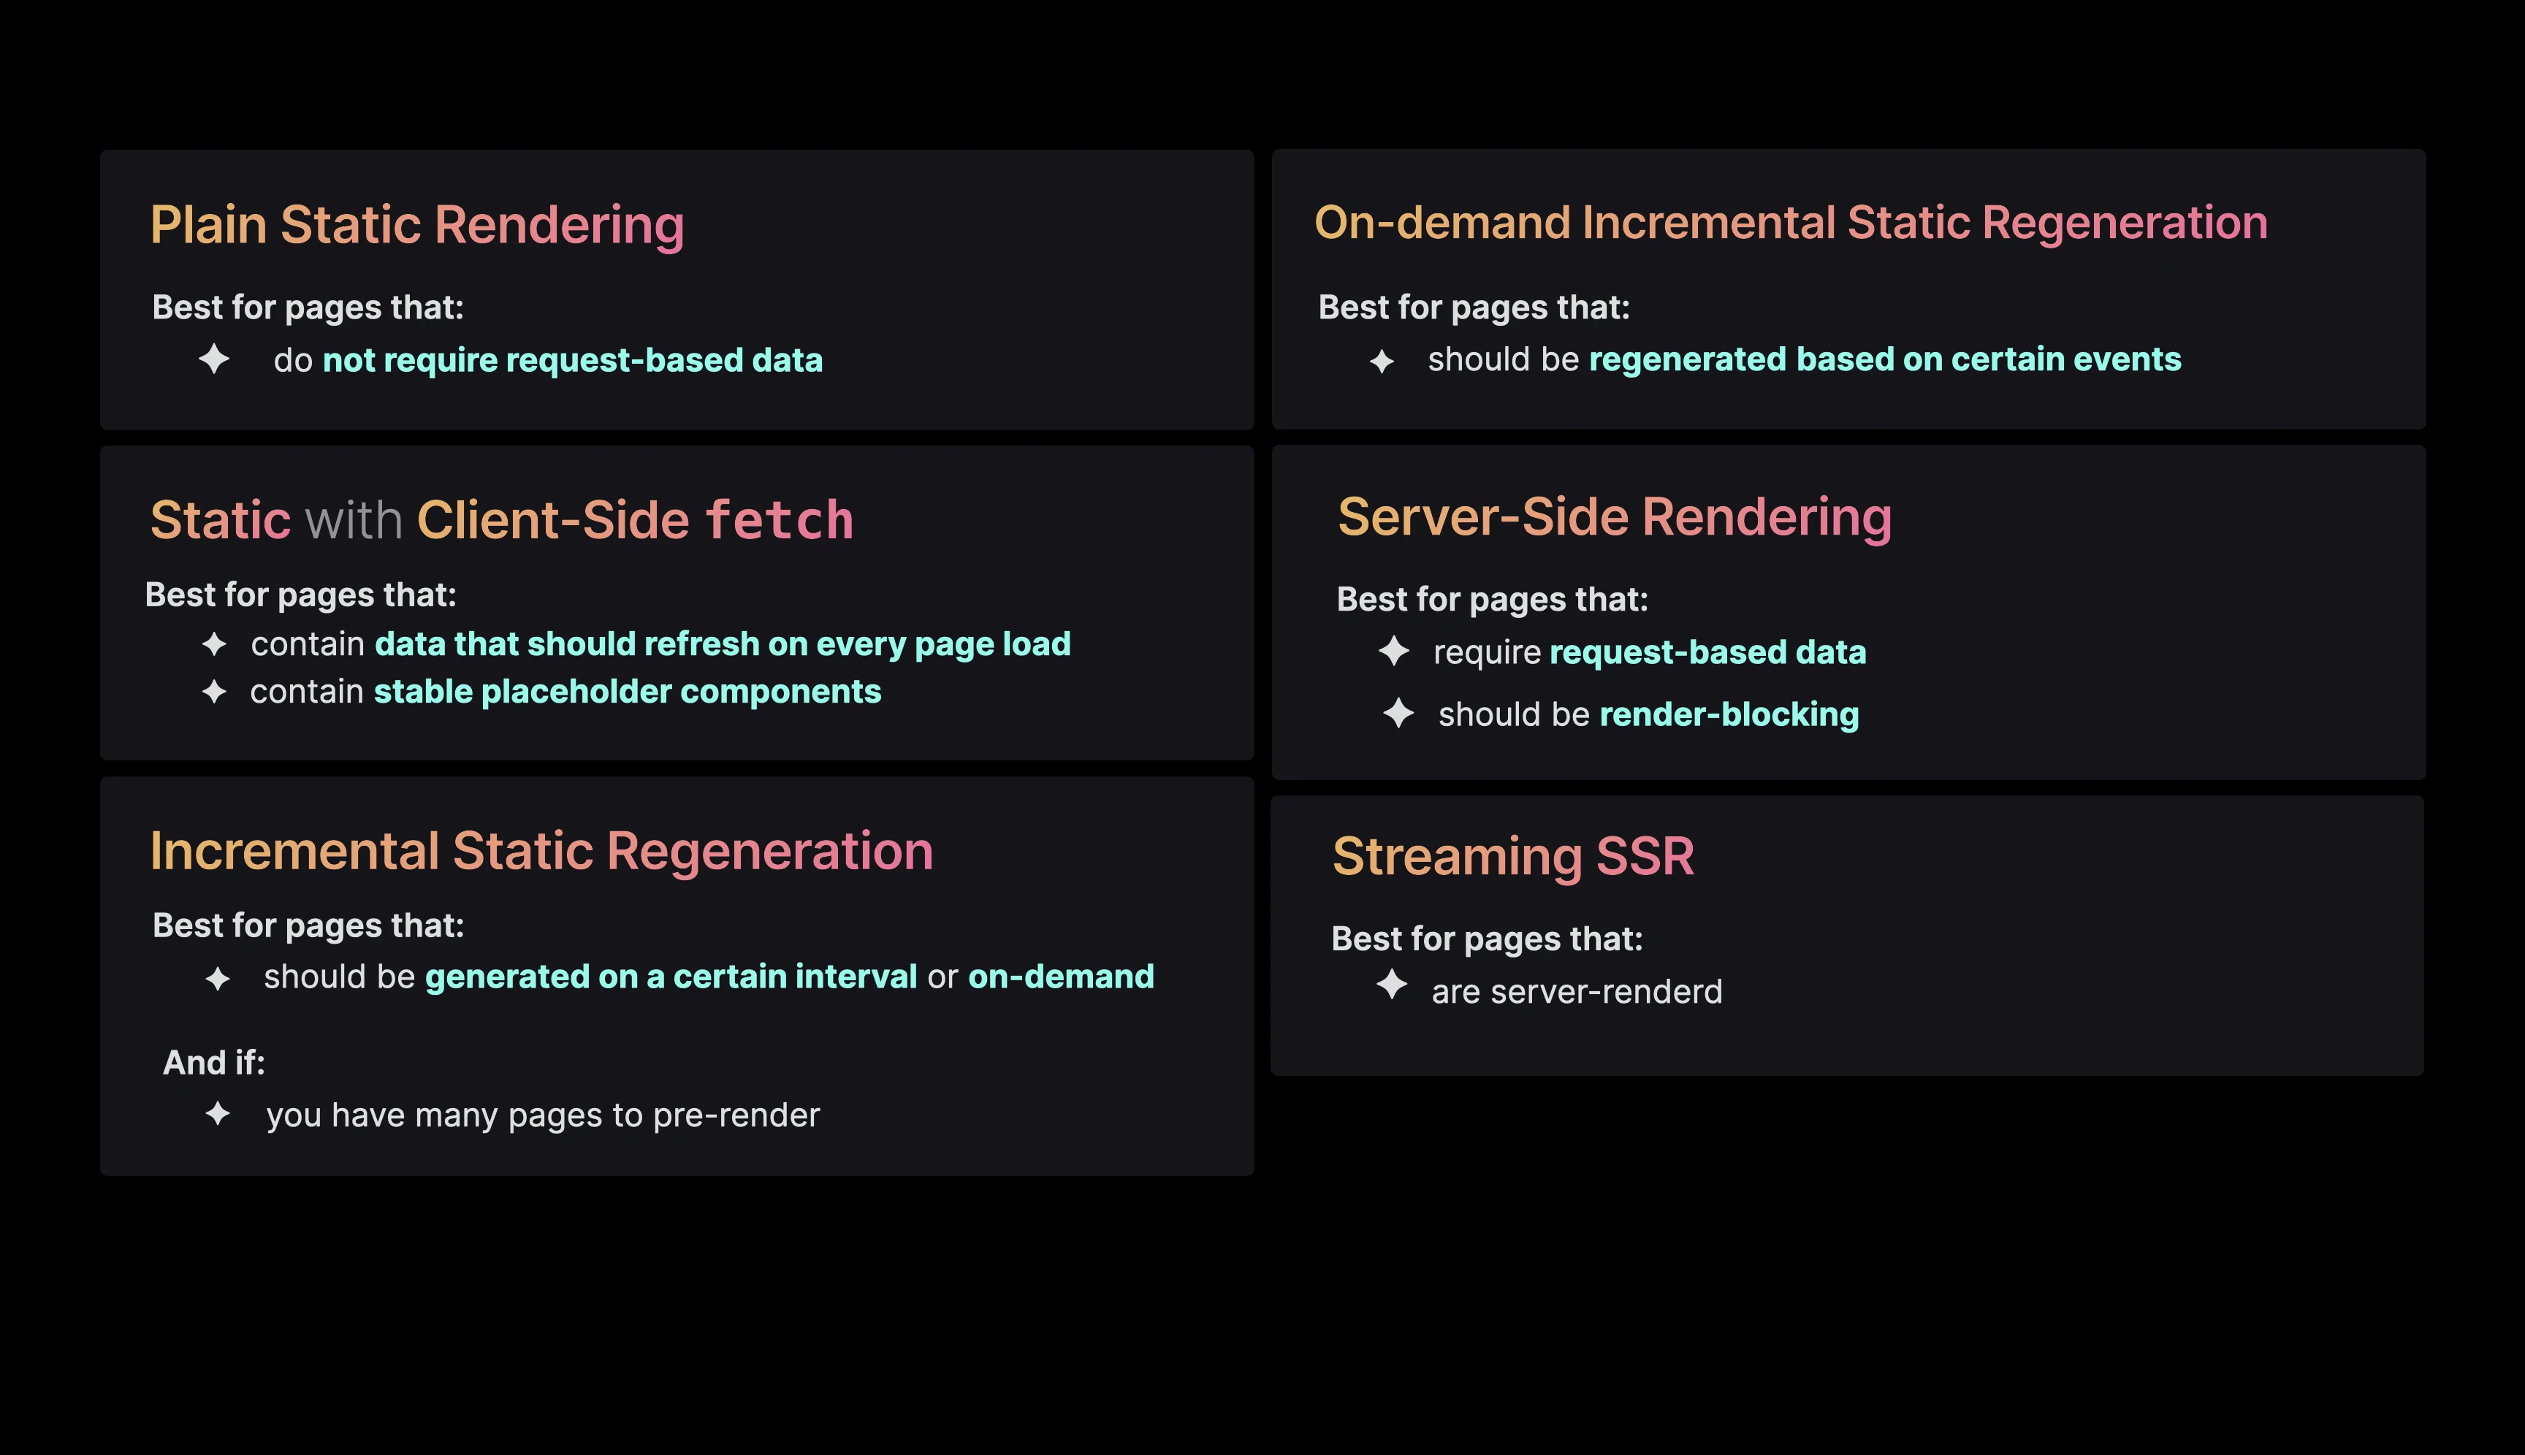Click the 'Incremental Static Regeneration' heading
This screenshot has width=2525, height=1455.
click(541, 850)
